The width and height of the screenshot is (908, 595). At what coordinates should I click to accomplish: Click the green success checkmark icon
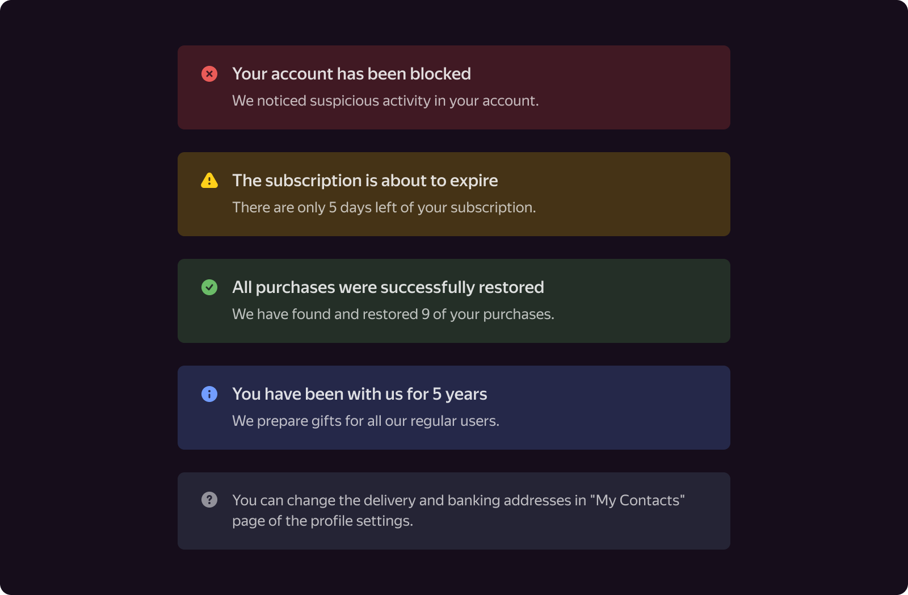tap(209, 287)
